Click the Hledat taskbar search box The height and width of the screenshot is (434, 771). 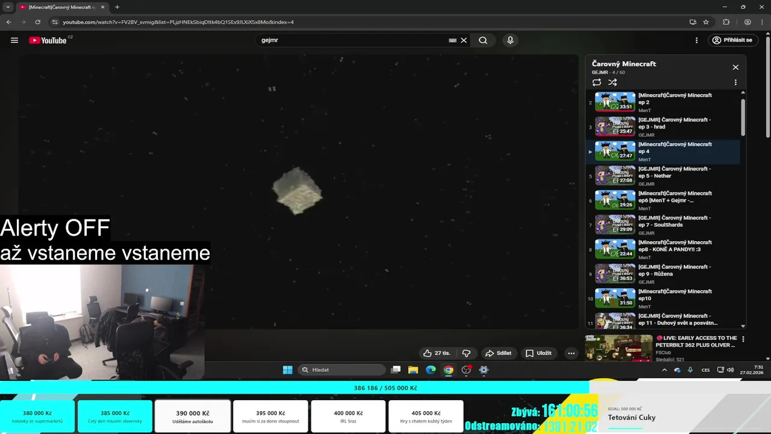point(342,370)
